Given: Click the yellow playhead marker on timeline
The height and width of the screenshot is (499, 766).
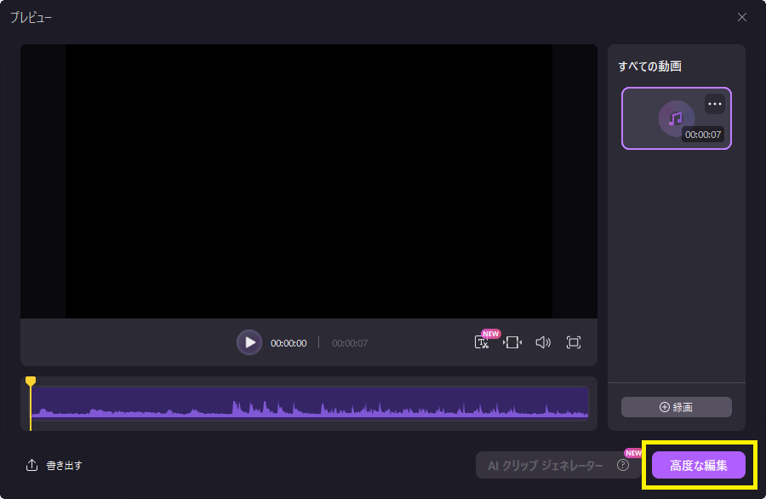Looking at the screenshot, I should [x=31, y=381].
